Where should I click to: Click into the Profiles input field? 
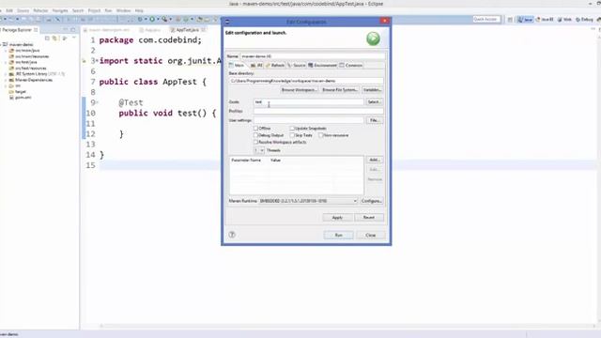point(318,111)
